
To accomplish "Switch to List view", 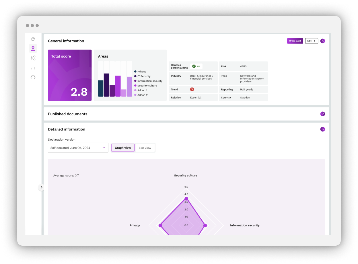I will pos(145,148).
